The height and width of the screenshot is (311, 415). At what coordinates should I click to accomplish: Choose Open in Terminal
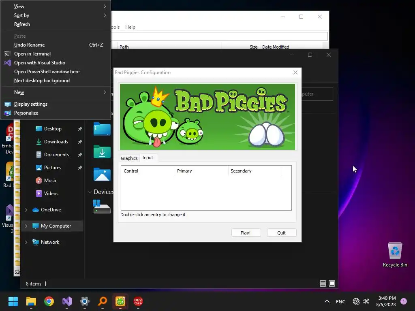(55, 54)
